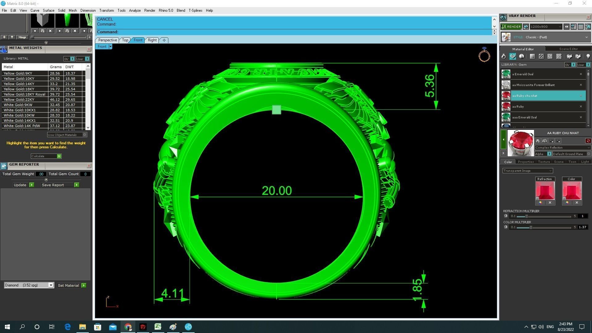This screenshot has height=333, width=592.
Task: Expand the Style Classic (Fast) dropdown
Action: [586, 37]
